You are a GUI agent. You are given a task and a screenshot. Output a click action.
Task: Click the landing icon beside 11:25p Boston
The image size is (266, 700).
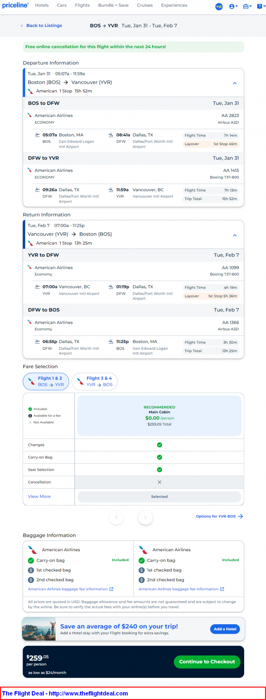pyautogui.click(x=111, y=341)
